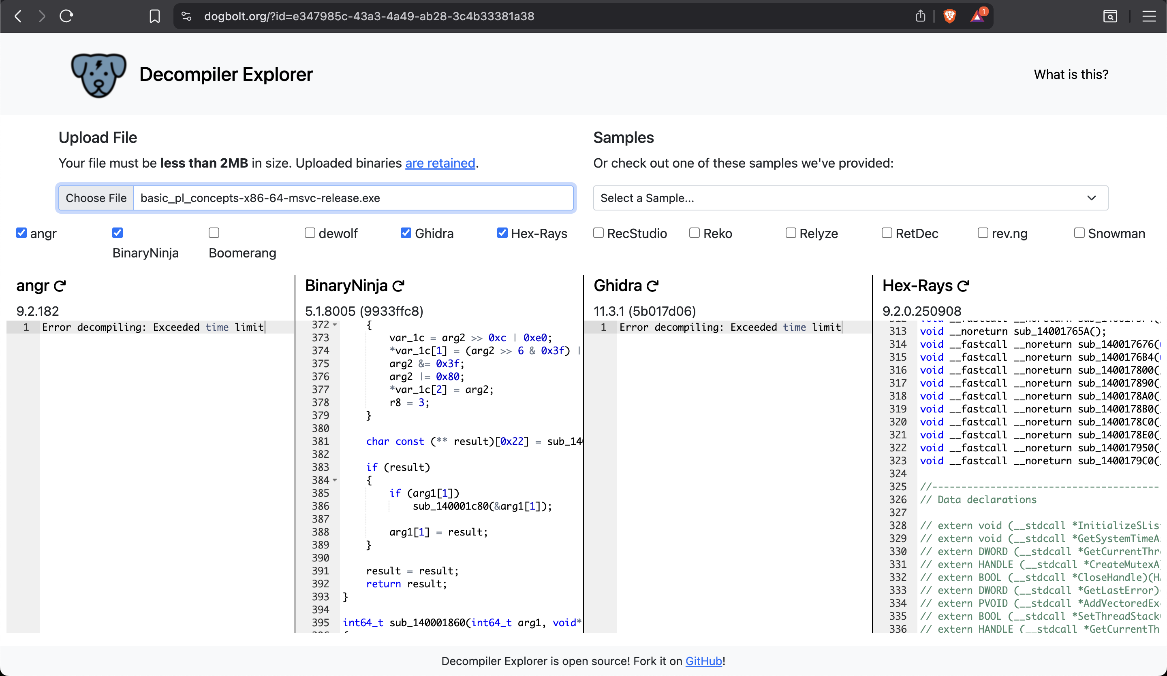Reload the browser page
This screenshot has height=676, width=1167.
(x=67, y=17)
